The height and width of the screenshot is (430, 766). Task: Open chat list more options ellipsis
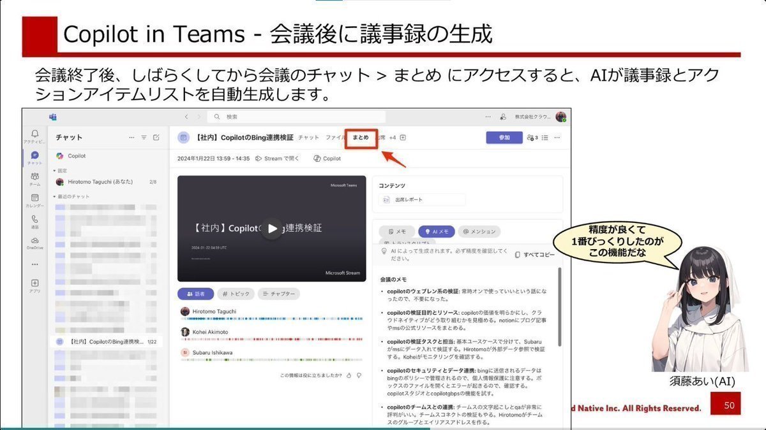click(x=131, y=137)
